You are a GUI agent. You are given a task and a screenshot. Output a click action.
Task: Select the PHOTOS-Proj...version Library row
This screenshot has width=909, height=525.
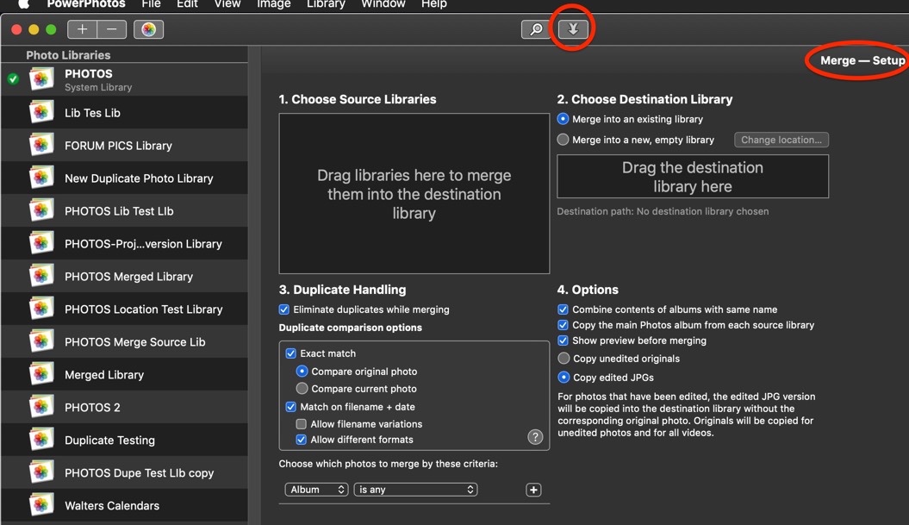click(125, 244)
